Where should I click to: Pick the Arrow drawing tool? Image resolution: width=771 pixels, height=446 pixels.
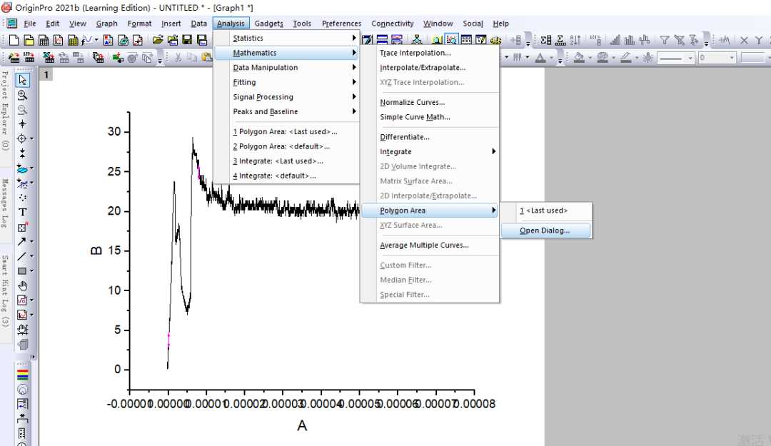(x=22, y=242)
